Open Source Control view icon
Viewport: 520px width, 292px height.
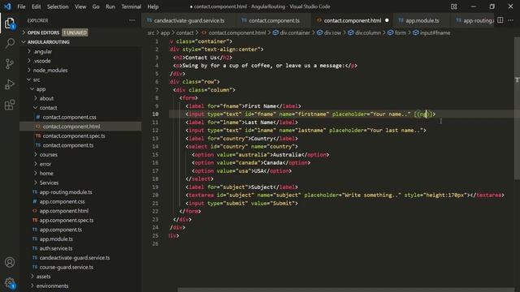pyautogui.click(x=10, y=63)
